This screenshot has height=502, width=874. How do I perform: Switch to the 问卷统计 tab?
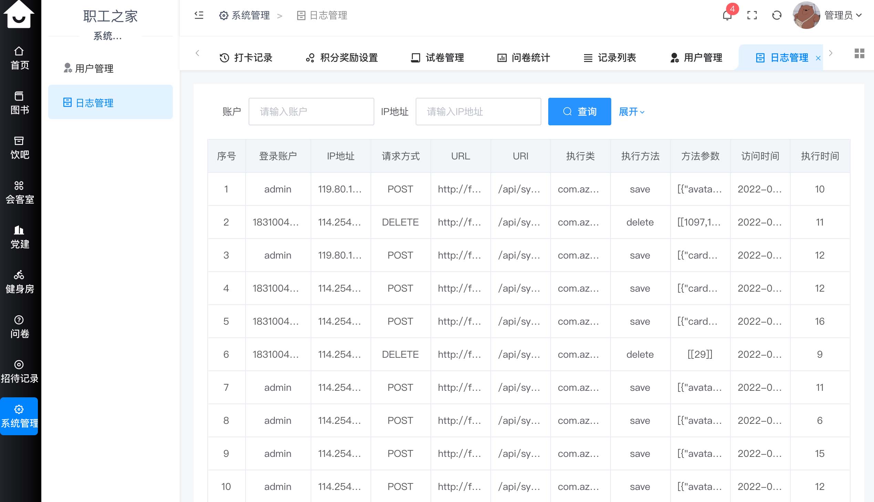523,57
